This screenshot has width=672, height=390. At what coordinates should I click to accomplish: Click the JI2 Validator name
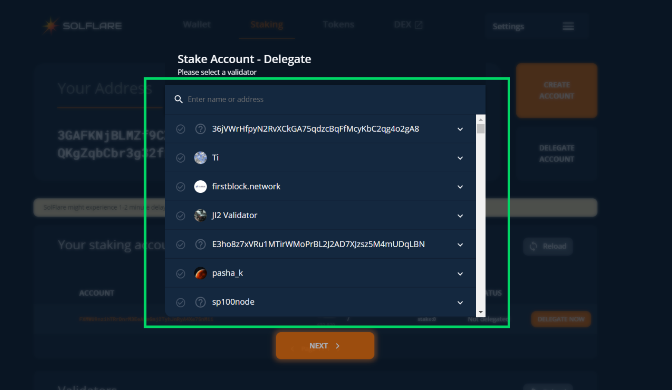(x=235, y=215)
